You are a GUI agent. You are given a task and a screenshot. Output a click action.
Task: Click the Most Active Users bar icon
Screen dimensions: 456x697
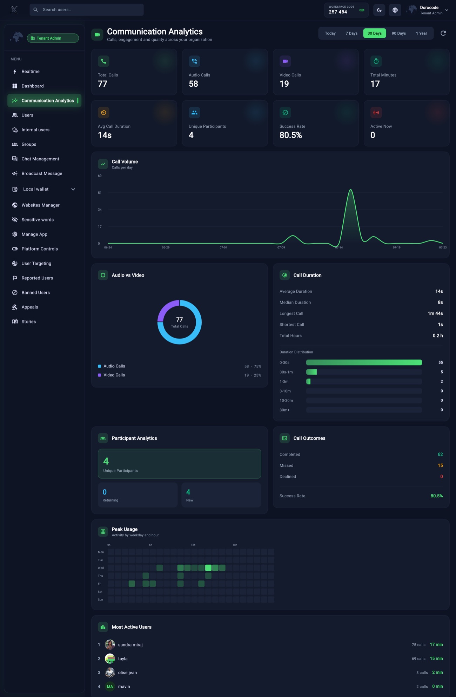[103, 627]
